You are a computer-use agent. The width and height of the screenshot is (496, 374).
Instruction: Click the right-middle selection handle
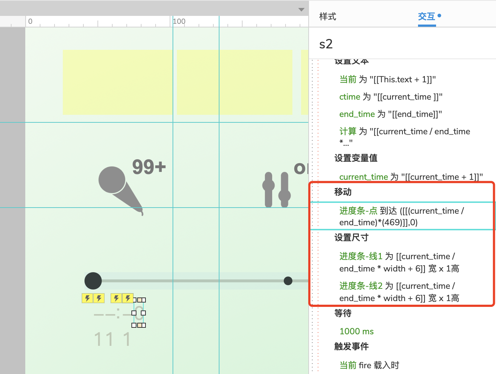143,313
